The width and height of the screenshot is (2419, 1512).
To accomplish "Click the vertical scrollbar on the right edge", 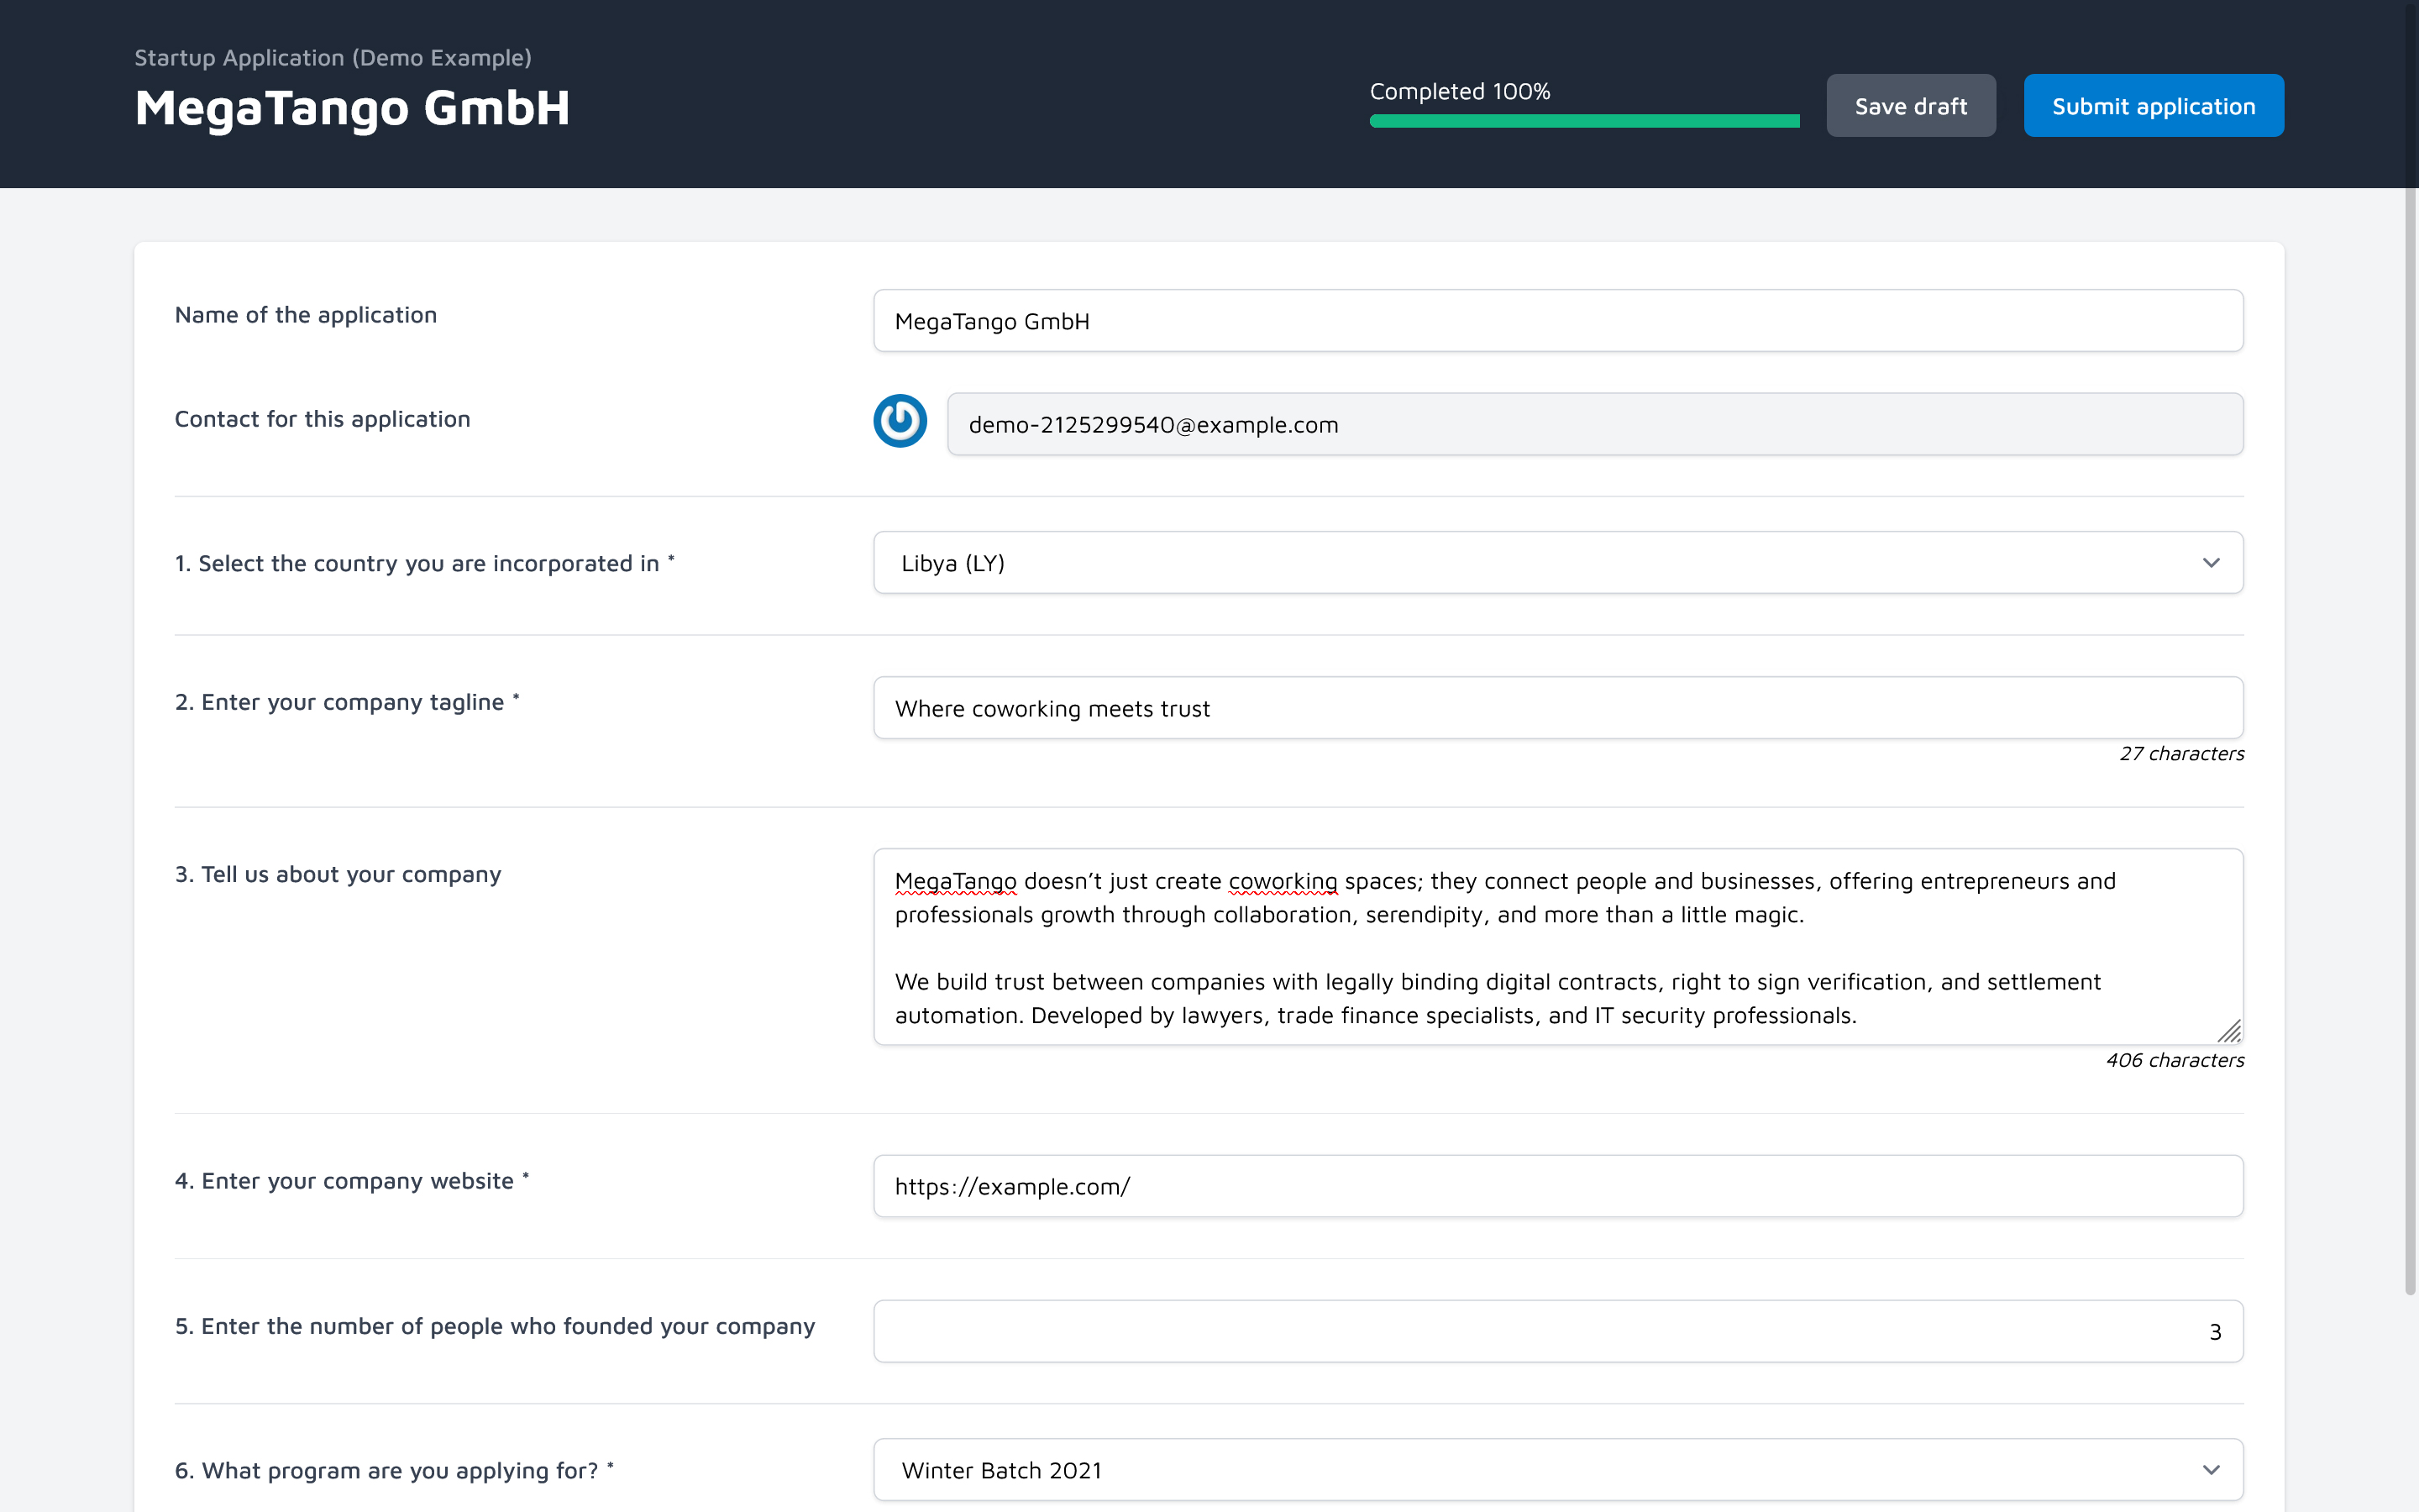I will click(x=2405, y=700).
